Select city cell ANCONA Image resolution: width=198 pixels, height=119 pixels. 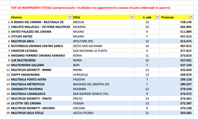tap(103, 108)
